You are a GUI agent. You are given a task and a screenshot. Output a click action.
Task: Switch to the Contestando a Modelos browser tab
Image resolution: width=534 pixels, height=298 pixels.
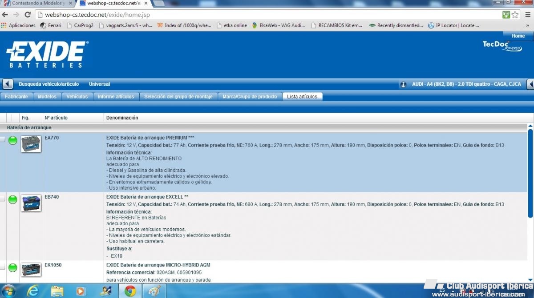pos(37,3)
